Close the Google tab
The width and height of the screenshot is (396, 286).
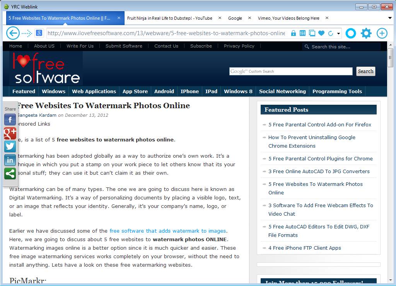(249, 18)
